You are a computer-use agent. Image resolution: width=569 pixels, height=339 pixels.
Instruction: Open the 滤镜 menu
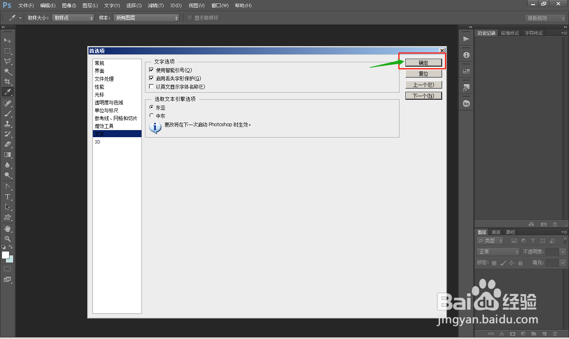tap(156, 6)
